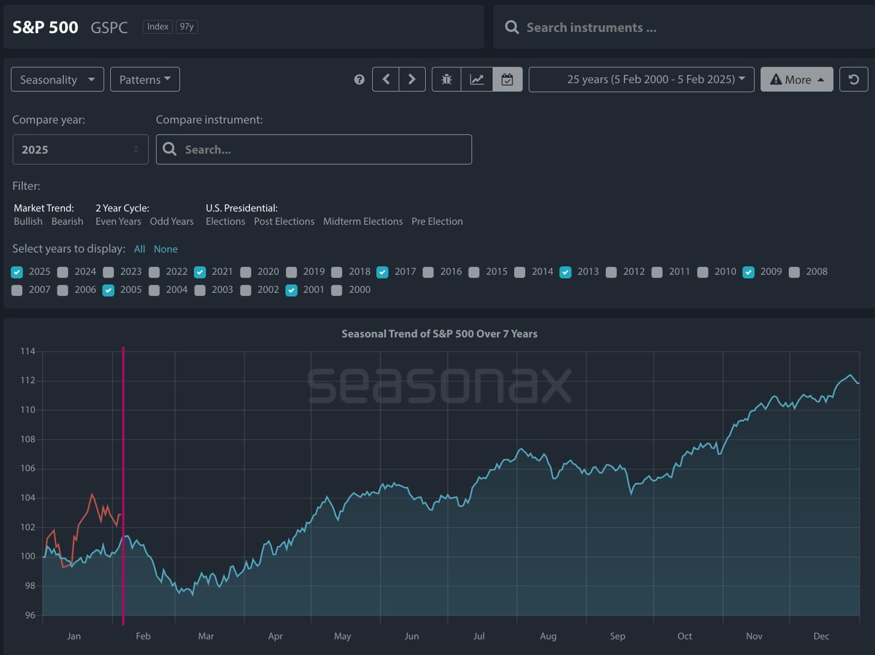Filter by Bearish market trend
This screenshot has height=655, width=875.
(x=67, y=221)
